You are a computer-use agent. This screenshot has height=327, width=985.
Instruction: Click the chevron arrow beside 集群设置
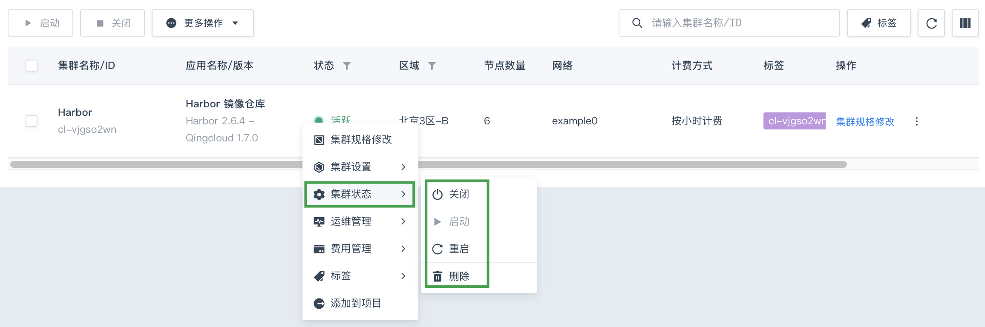coord(403,167)
